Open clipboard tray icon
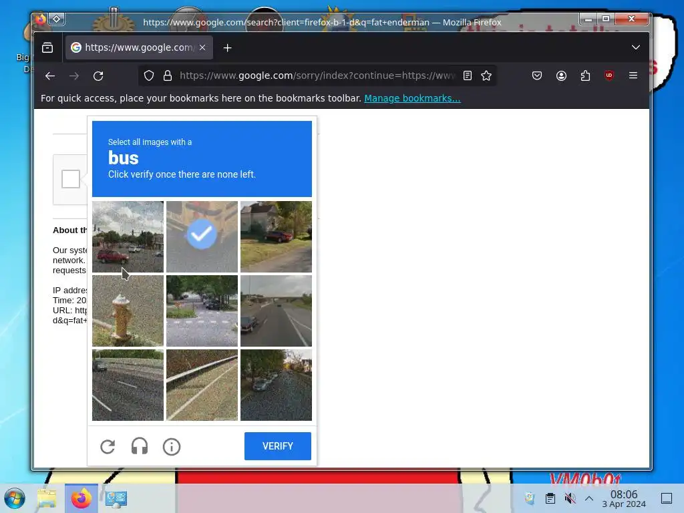This screenshot has width=684, height=513. point(550,498)
